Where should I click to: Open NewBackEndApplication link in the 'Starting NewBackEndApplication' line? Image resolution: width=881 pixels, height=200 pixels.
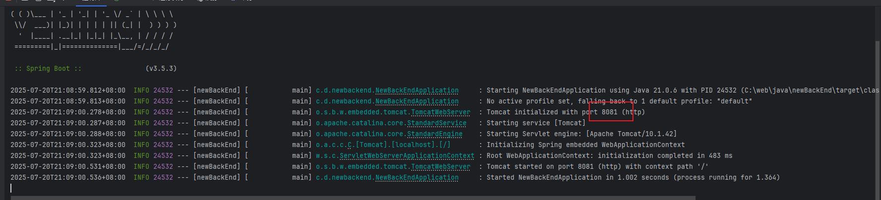pyautogui.click(x=417, y=91)
